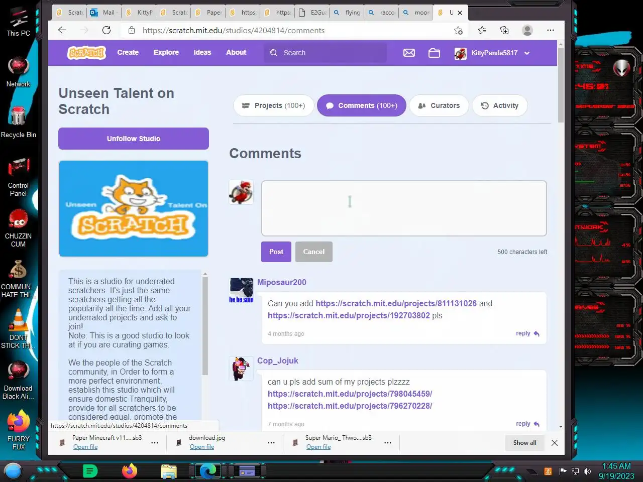Click the KittyPanda5817 profile avatar in navbar
Image resolution: width=643 pixels, height=482 pixels.
click(460, 53)
